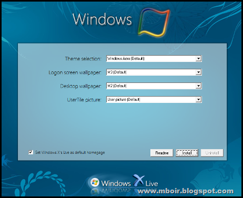243x198 pixels.
Task: Open the Desktop wallpaper dropdown arrow
Action: (198, 86)
